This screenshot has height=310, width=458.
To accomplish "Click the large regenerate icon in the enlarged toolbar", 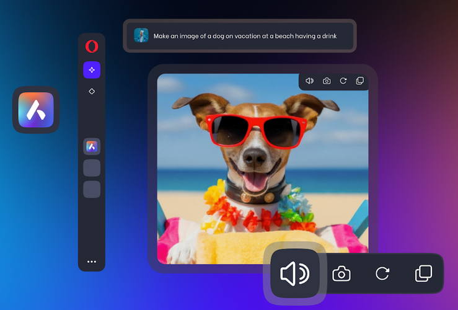I will coord(382,274).
